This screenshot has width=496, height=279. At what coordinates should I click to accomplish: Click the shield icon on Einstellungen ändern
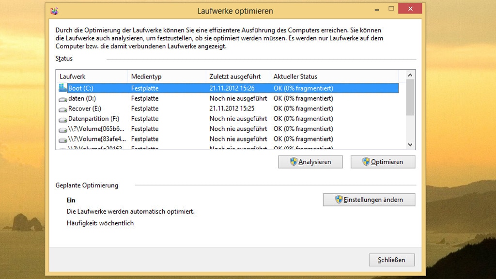tap(339, 199)
